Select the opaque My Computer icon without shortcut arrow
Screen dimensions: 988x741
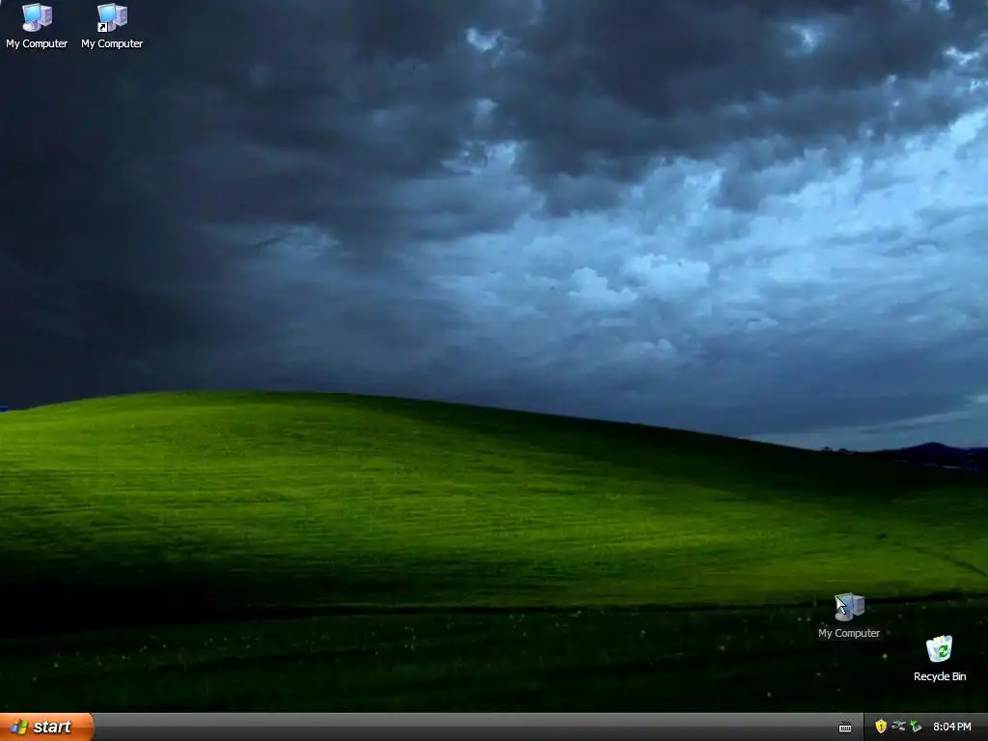point(37,17)
